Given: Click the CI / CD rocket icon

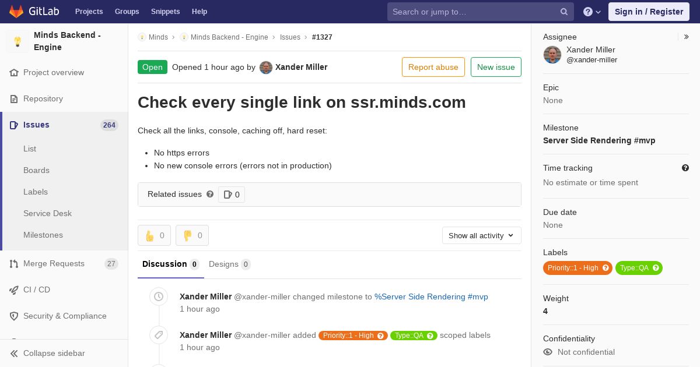Looking at the screenshot, I should (x=14, y=290).
